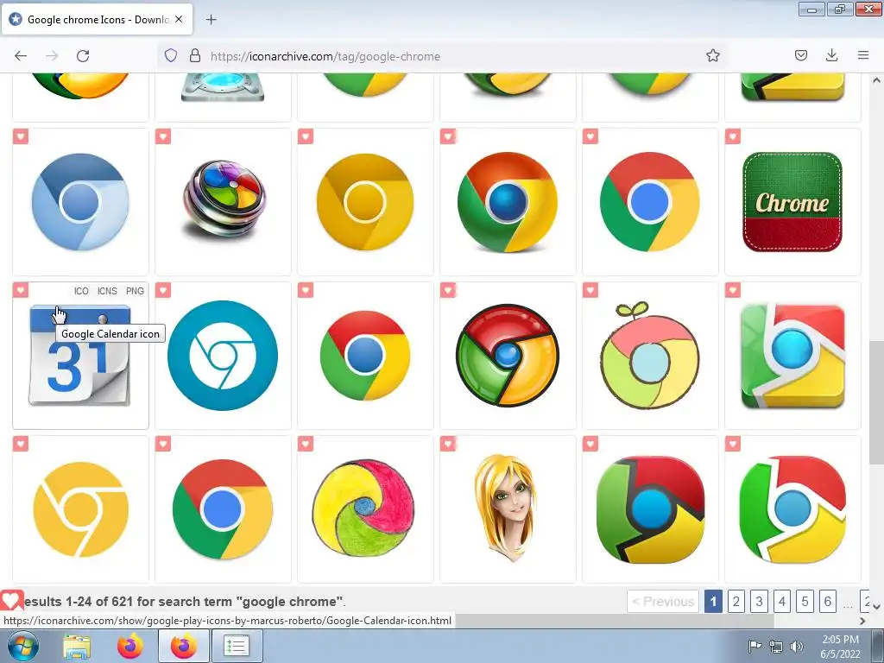This screenshot has height=663, width=884.
Task: Open the Windows Start menu
Action: (x=22, y=646)
